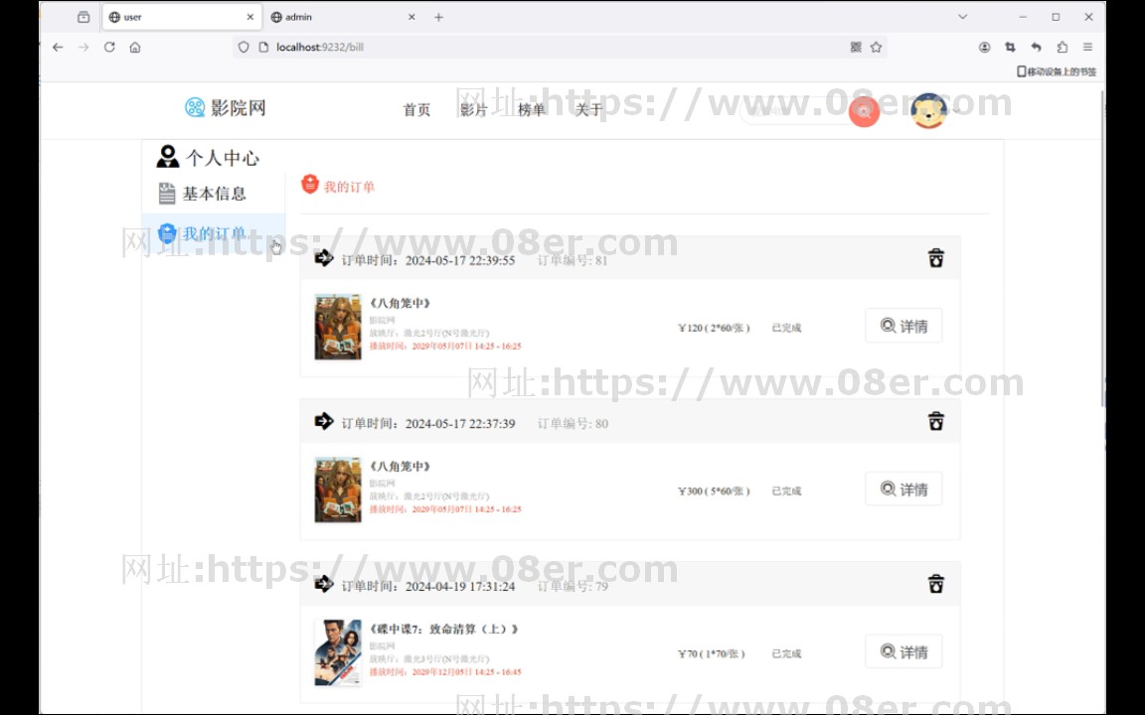This screenshot has width=1145, height=715.
Task: Click 已完成 status of order 80
Action: pos(786,491)
